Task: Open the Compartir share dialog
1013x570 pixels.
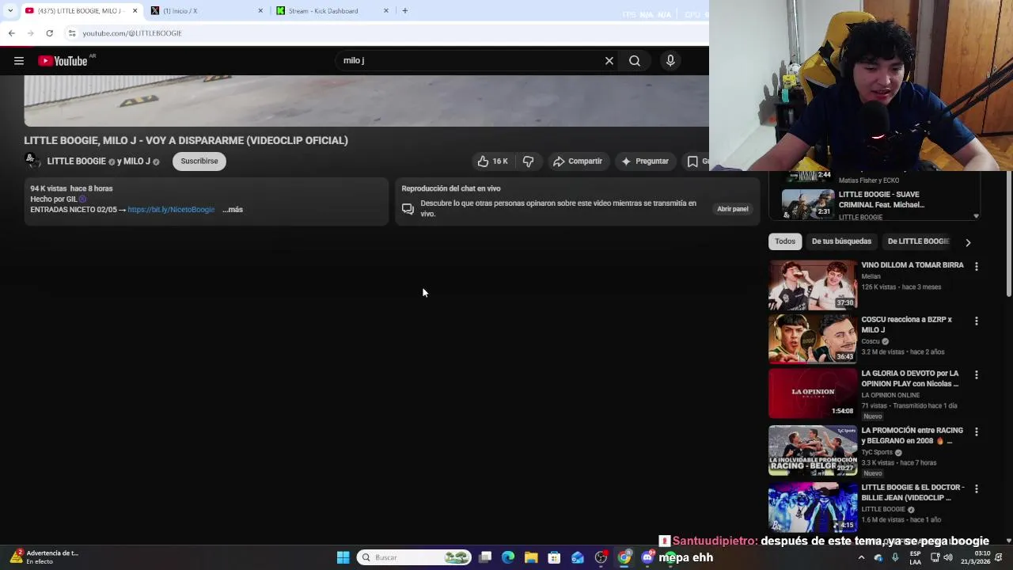Action: point(578,161)
